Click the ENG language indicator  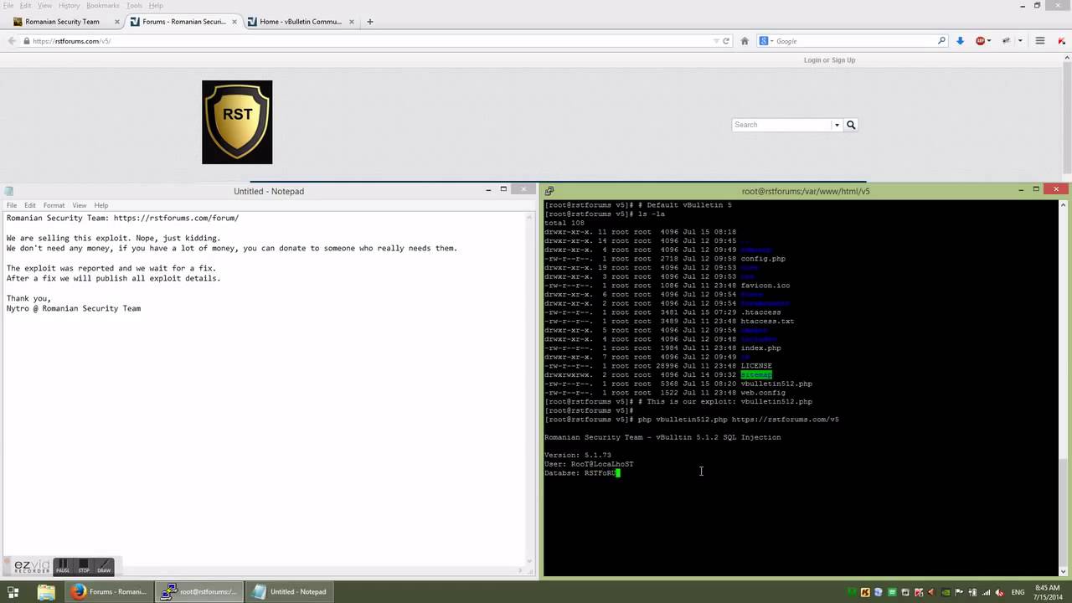pyautogui.click(x=1018, y=592)
